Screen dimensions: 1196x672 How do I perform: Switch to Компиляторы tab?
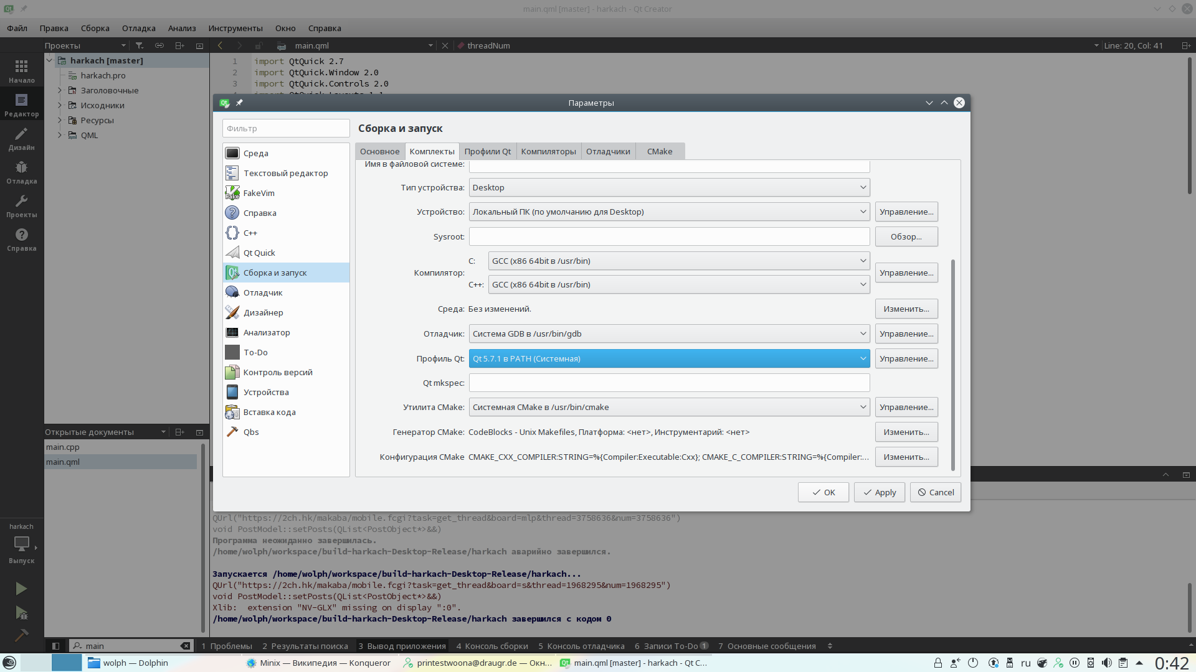[549, 151]
